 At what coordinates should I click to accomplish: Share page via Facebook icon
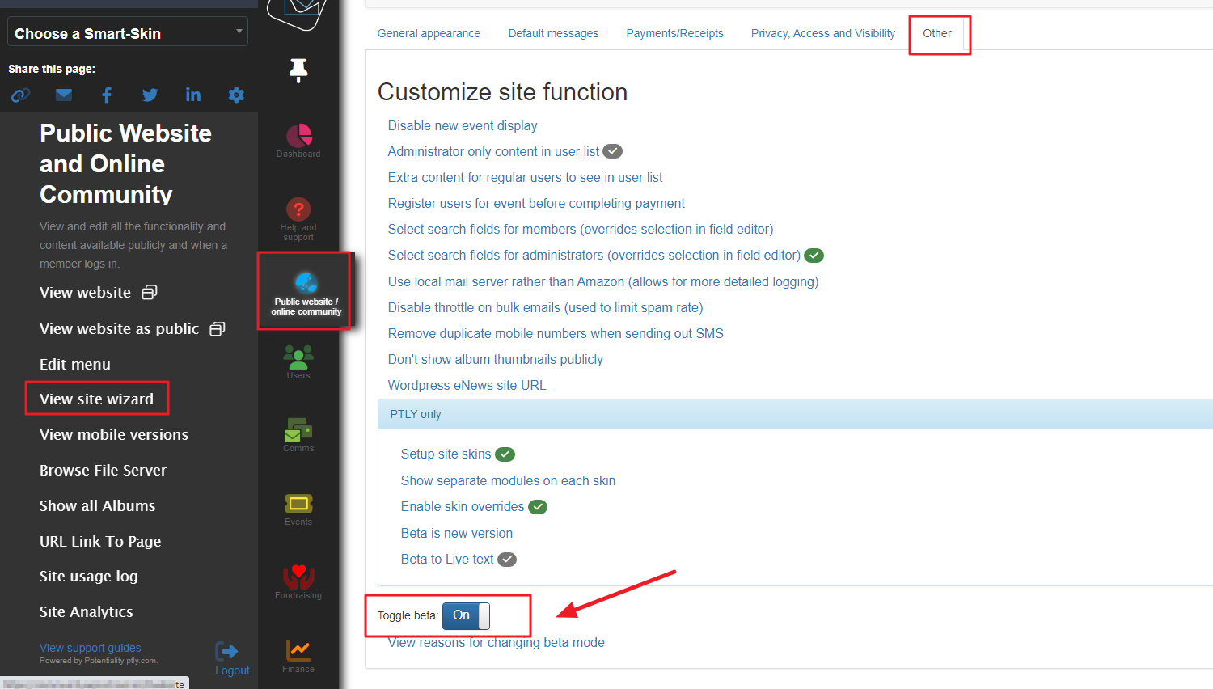coord(107,95)
